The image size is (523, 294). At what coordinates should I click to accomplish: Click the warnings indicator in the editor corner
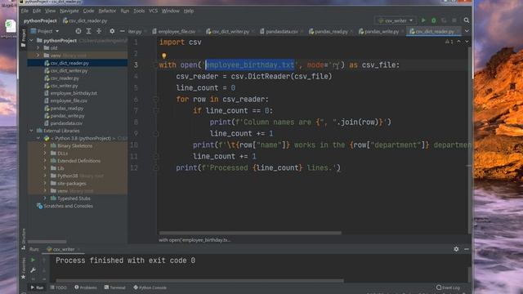pyautogui.click(x=449, y=42)
